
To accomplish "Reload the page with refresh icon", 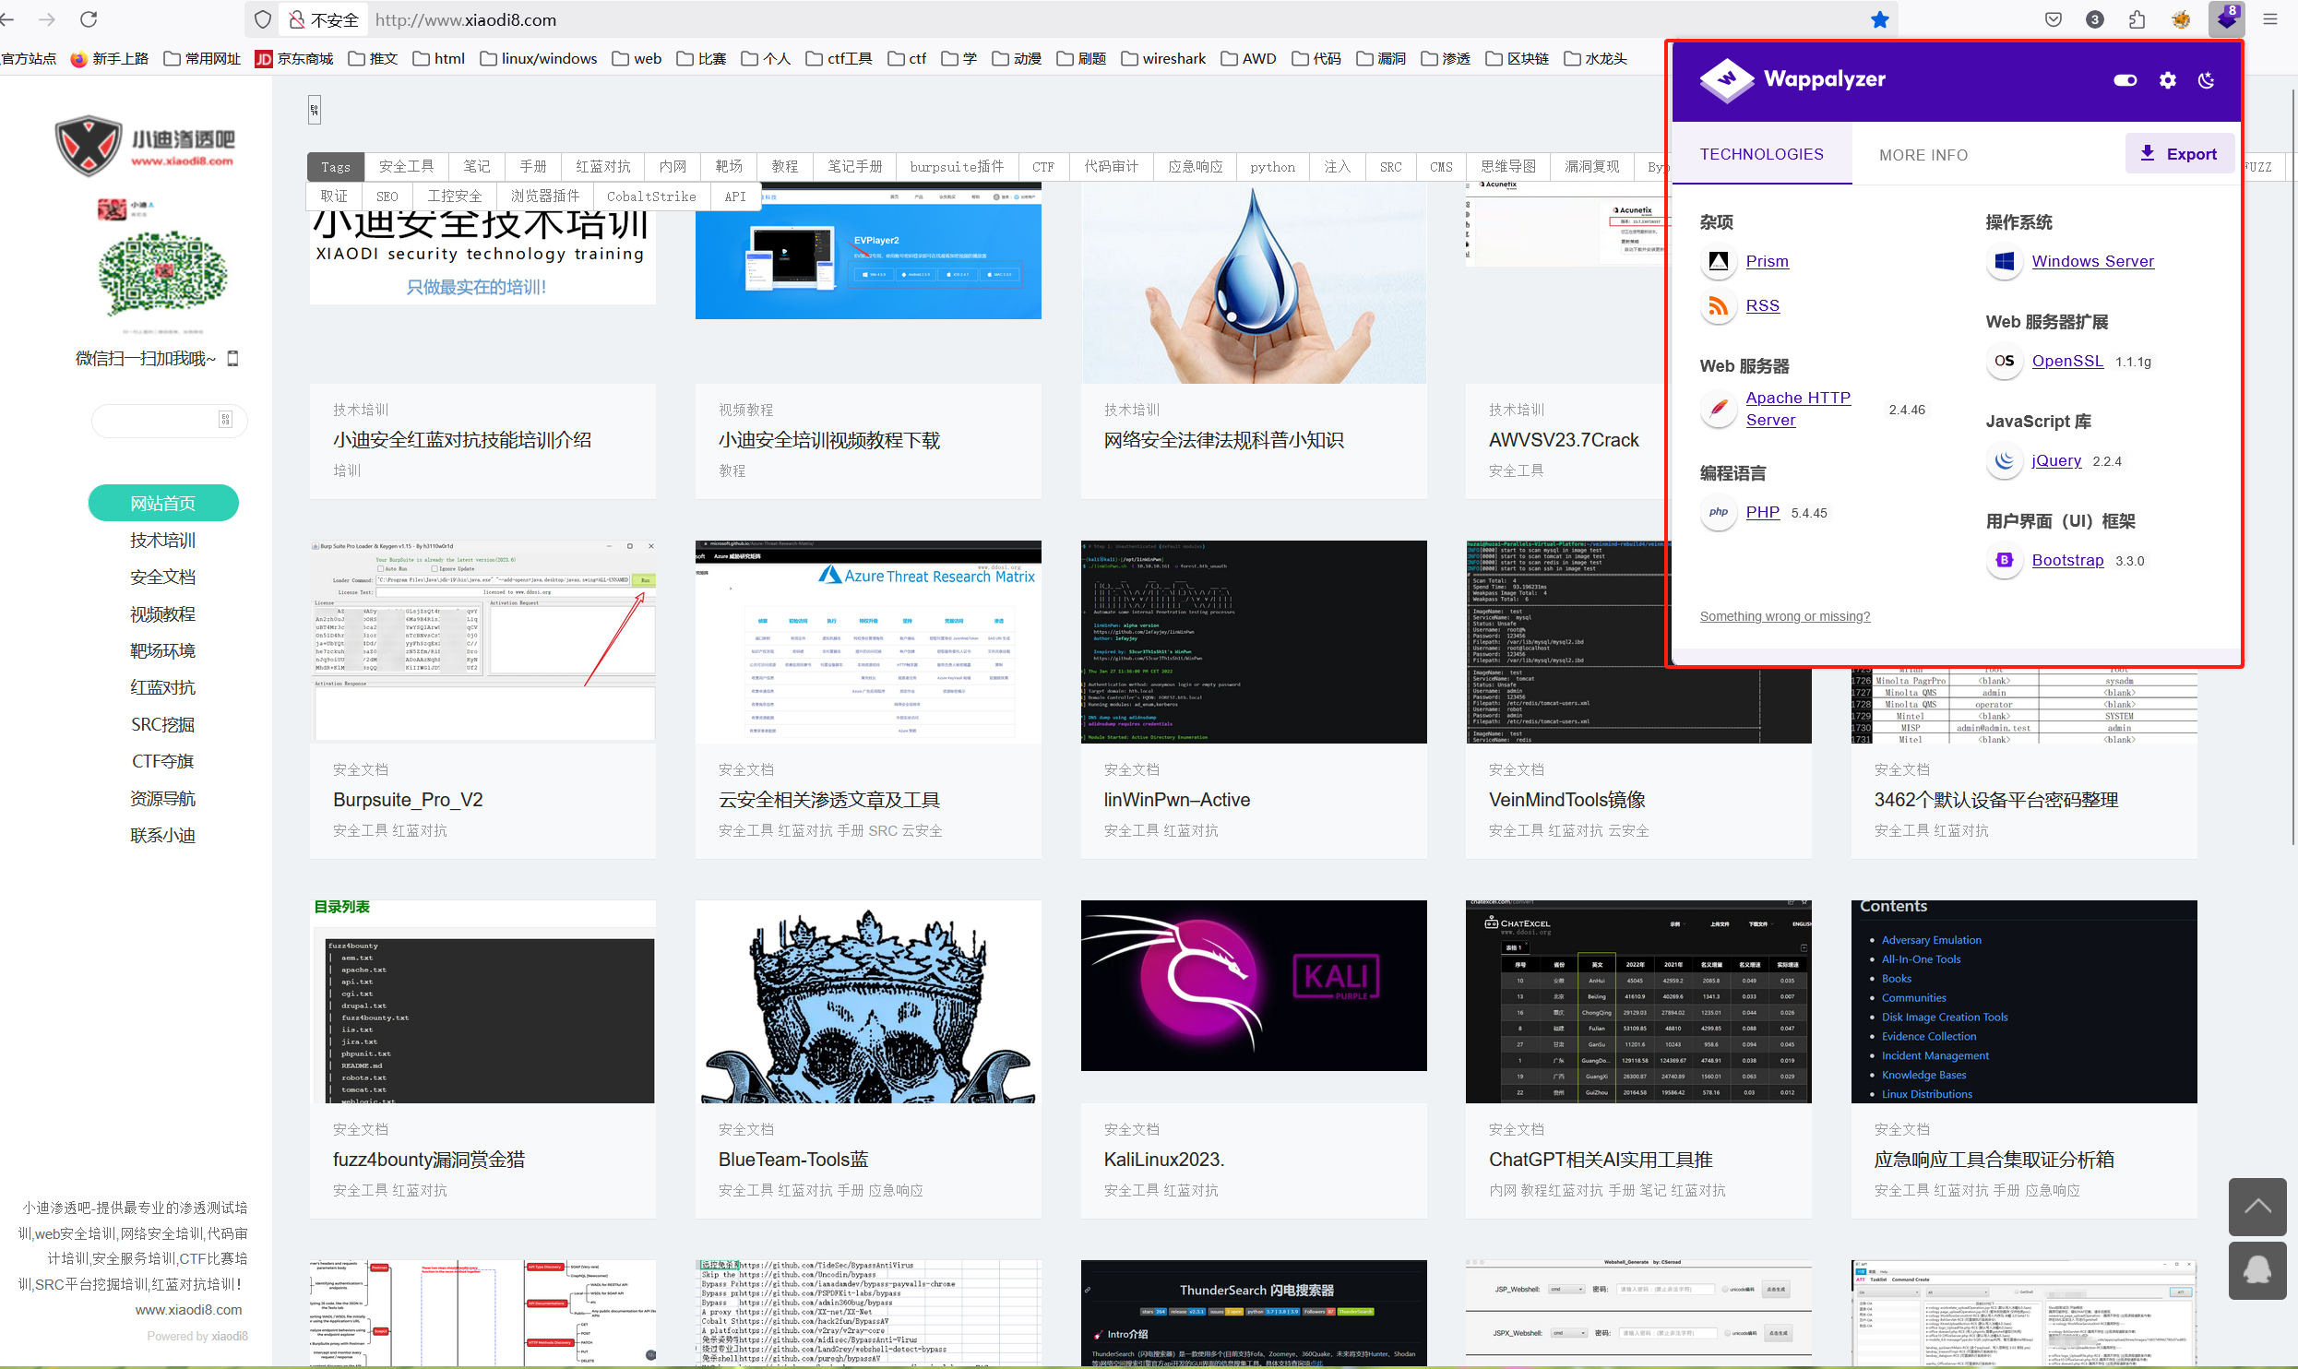I will coord(89,19).
